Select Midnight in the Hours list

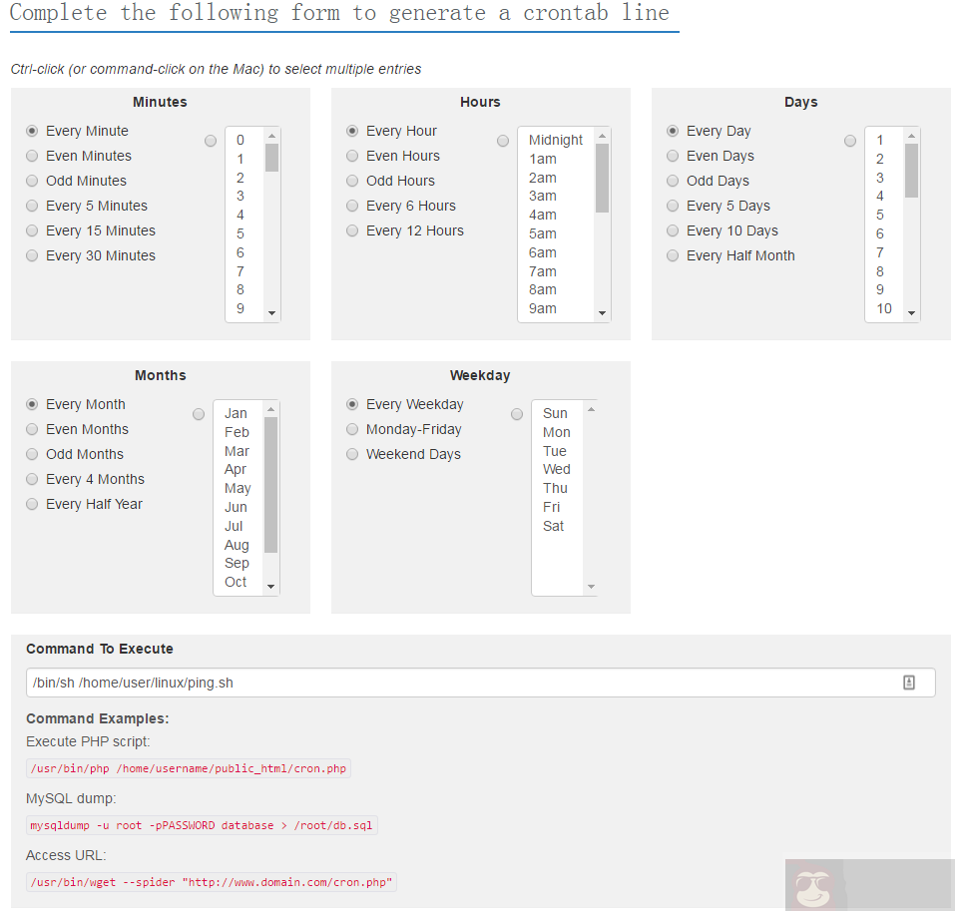point(556,140)
